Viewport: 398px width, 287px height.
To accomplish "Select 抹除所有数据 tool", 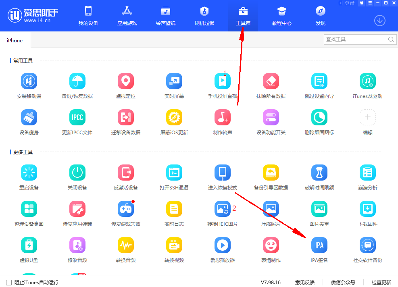I will 271,81.
